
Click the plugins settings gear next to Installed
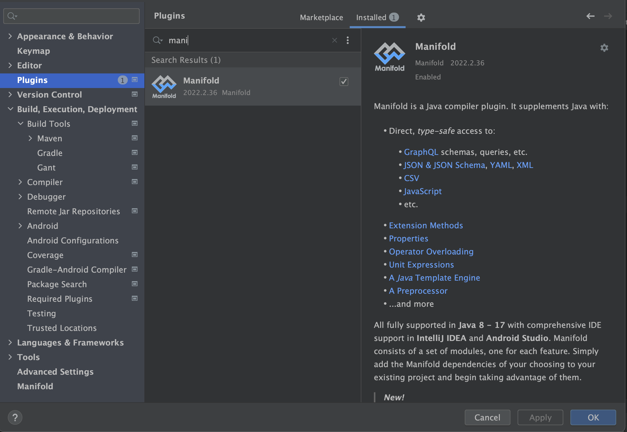(421, 18)
